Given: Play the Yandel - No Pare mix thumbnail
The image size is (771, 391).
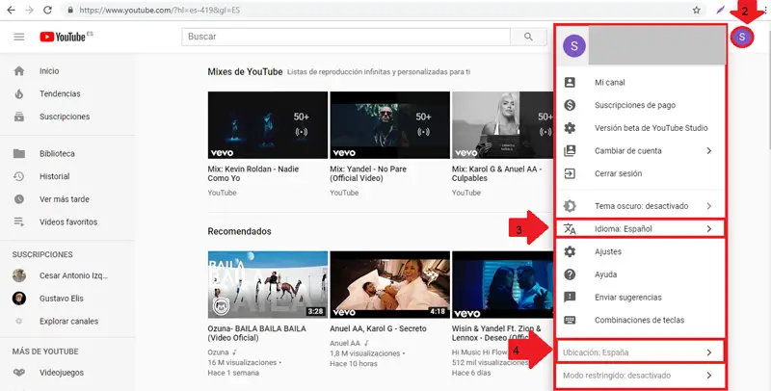Looking at the screenshot, I should pos(389,125).
